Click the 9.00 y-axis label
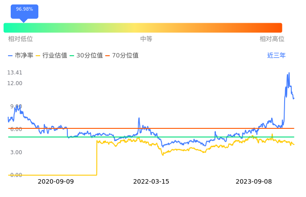This screenshot has height=197, width=306. pyautogui.click(x=15, y=106)
